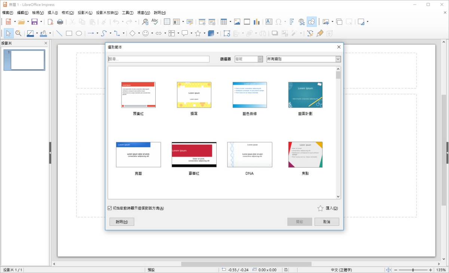Select the Rectangle shape tool
This screenshot has width=449, height=273.
pos(69,33)
